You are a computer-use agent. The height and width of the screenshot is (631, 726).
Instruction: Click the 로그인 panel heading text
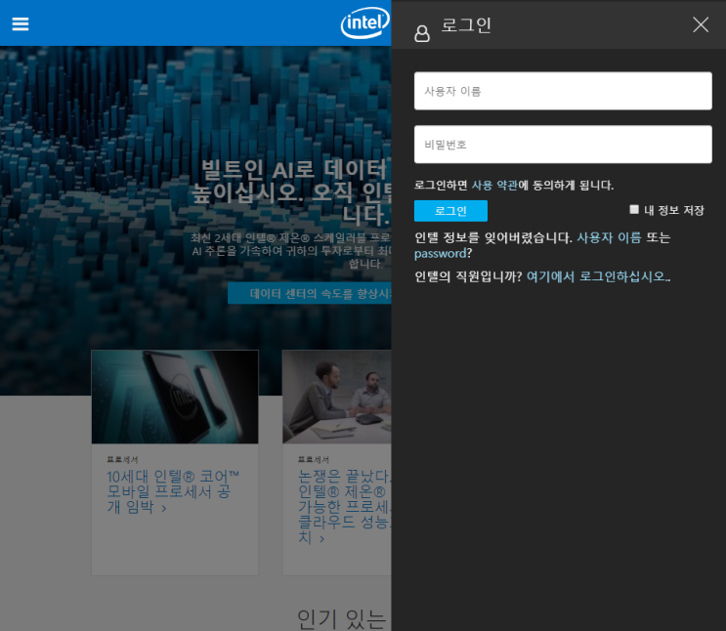466,25
